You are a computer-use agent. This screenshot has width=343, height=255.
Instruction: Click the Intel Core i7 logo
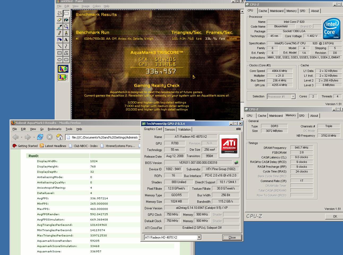(x=331, y=28)
